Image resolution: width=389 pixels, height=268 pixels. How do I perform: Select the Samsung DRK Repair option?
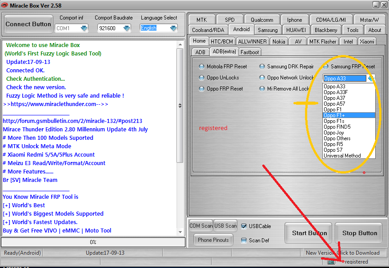[262, 67]
